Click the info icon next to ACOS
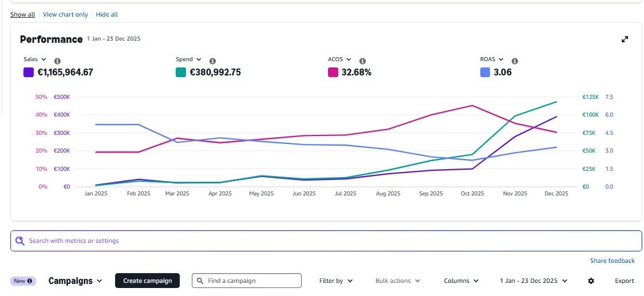This screenshot has height=296, width=644. coord(362,61)
